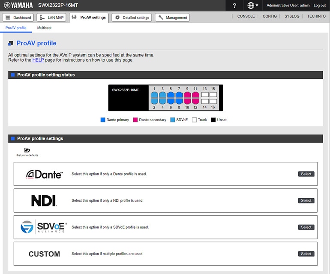Open the SYSLOG menu item
This screenshot has height=274, width=330.
coord(292,16)
